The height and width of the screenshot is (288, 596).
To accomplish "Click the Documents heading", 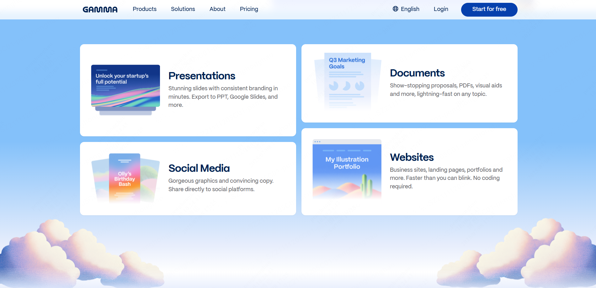I will 417,73.
